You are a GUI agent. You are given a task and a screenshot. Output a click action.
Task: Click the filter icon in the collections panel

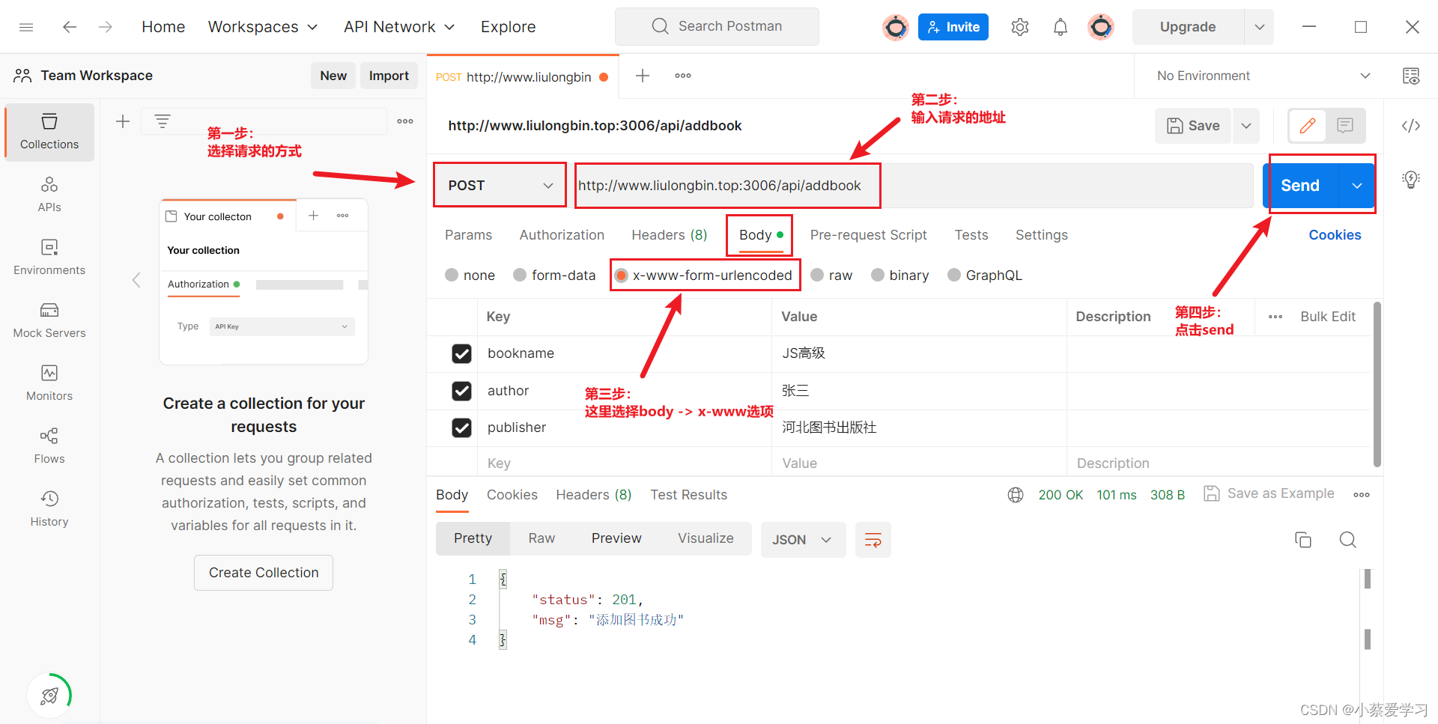click(x=163, y=121)
